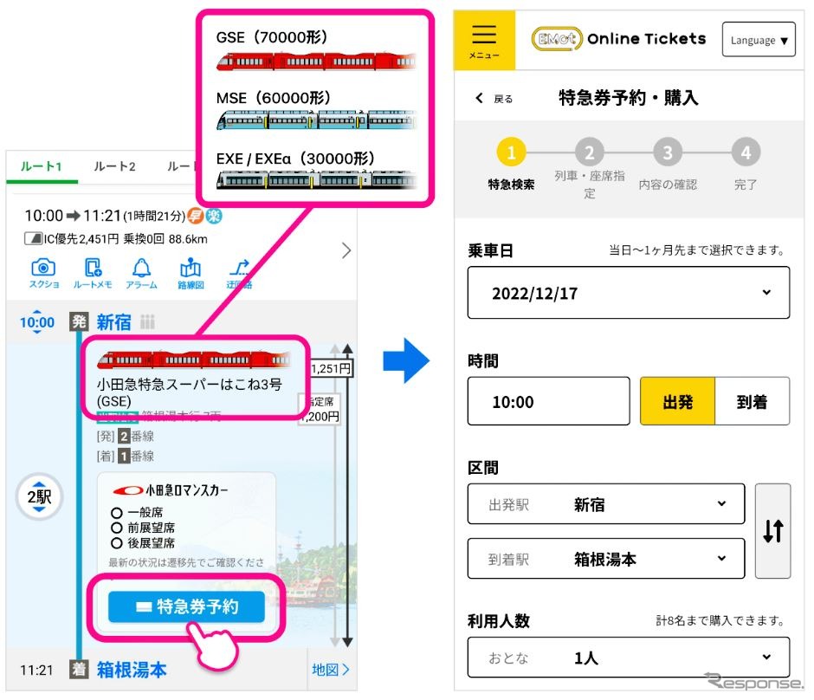814x700 pixels.
Task: Click the 1,251円 fare label
Action: click(331, 369)
